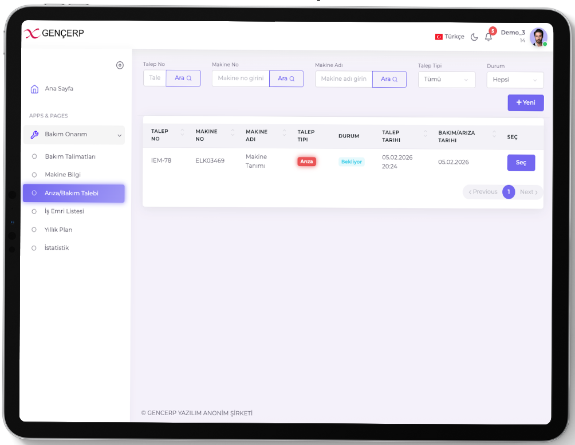The height and width of the screenshot is (445, 575).
Task: Click the GENÇERP logo
Action: point(55,33)
